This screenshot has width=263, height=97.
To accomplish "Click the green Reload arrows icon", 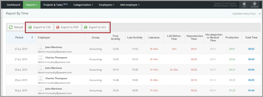I will [11, 27].
